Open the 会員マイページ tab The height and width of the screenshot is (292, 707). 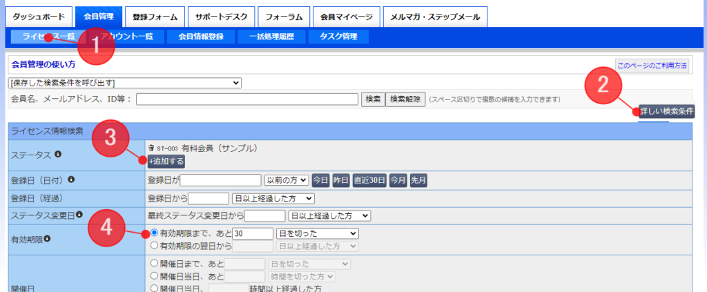pyautogui.click(x=347, y=17)
